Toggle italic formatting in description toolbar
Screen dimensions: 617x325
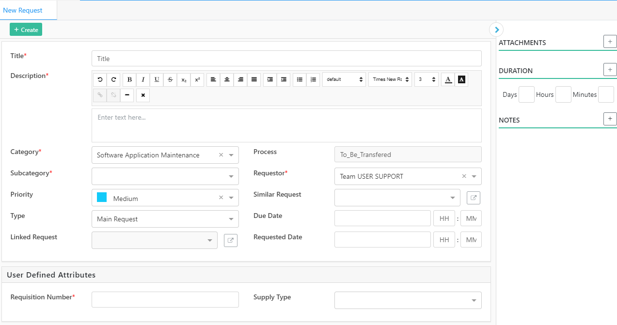point(143,79)
